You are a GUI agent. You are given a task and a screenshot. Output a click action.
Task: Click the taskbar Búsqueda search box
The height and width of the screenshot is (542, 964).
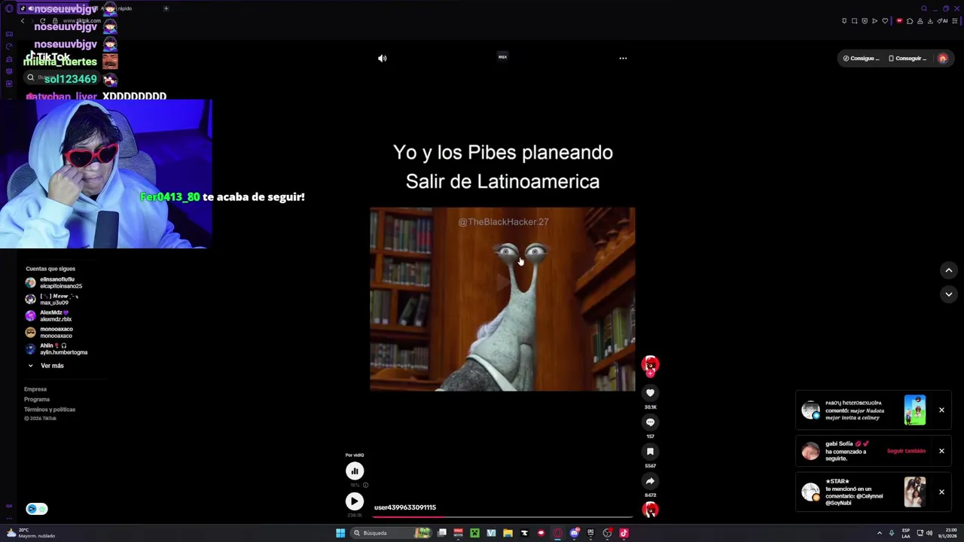click(x=391, y=533)
